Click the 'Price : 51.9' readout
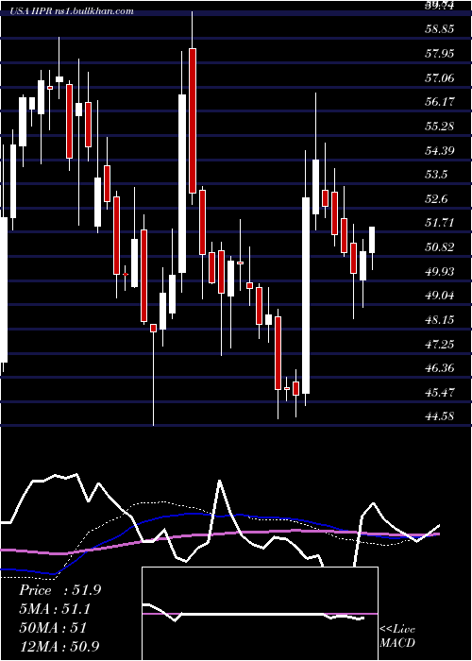 (x=59, y=590)
